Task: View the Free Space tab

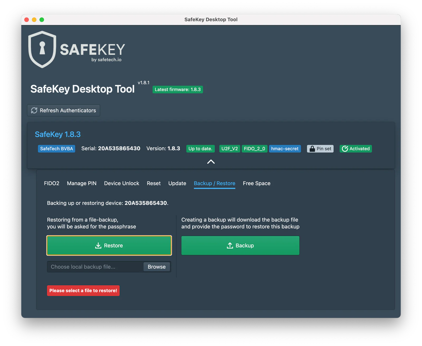Action: tap(257, 183)
